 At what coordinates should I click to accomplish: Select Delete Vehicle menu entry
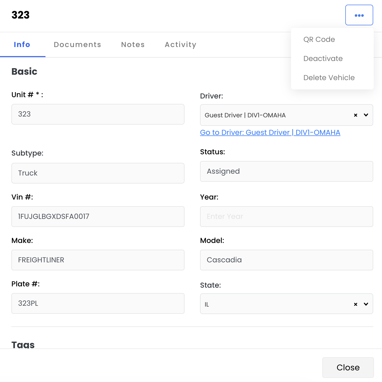pos(329,78)
